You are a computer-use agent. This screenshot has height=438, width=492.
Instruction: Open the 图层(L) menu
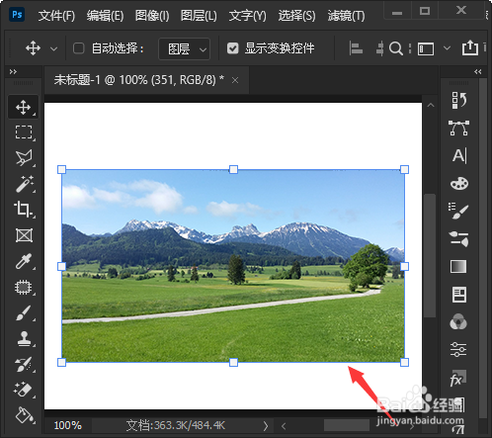click(199, 16)
